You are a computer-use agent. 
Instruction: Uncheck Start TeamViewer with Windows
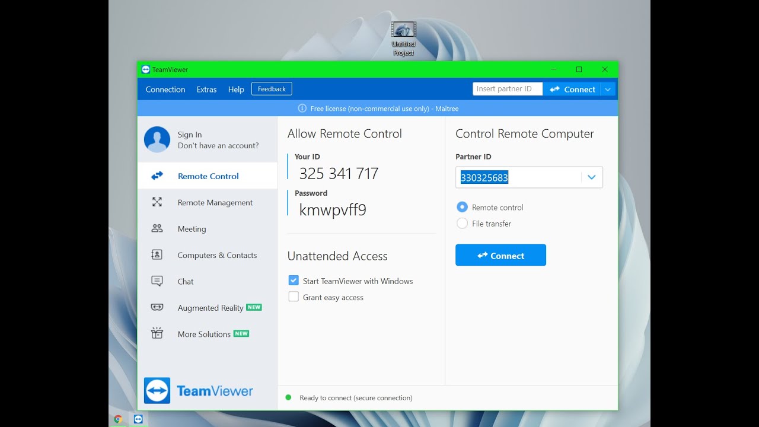[x=294, y=281]
